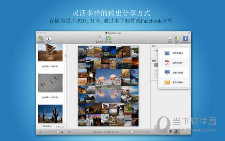This screenshot has height=141, width=225.
Task: Open the template selection tool
Action: tap(41, 39)
